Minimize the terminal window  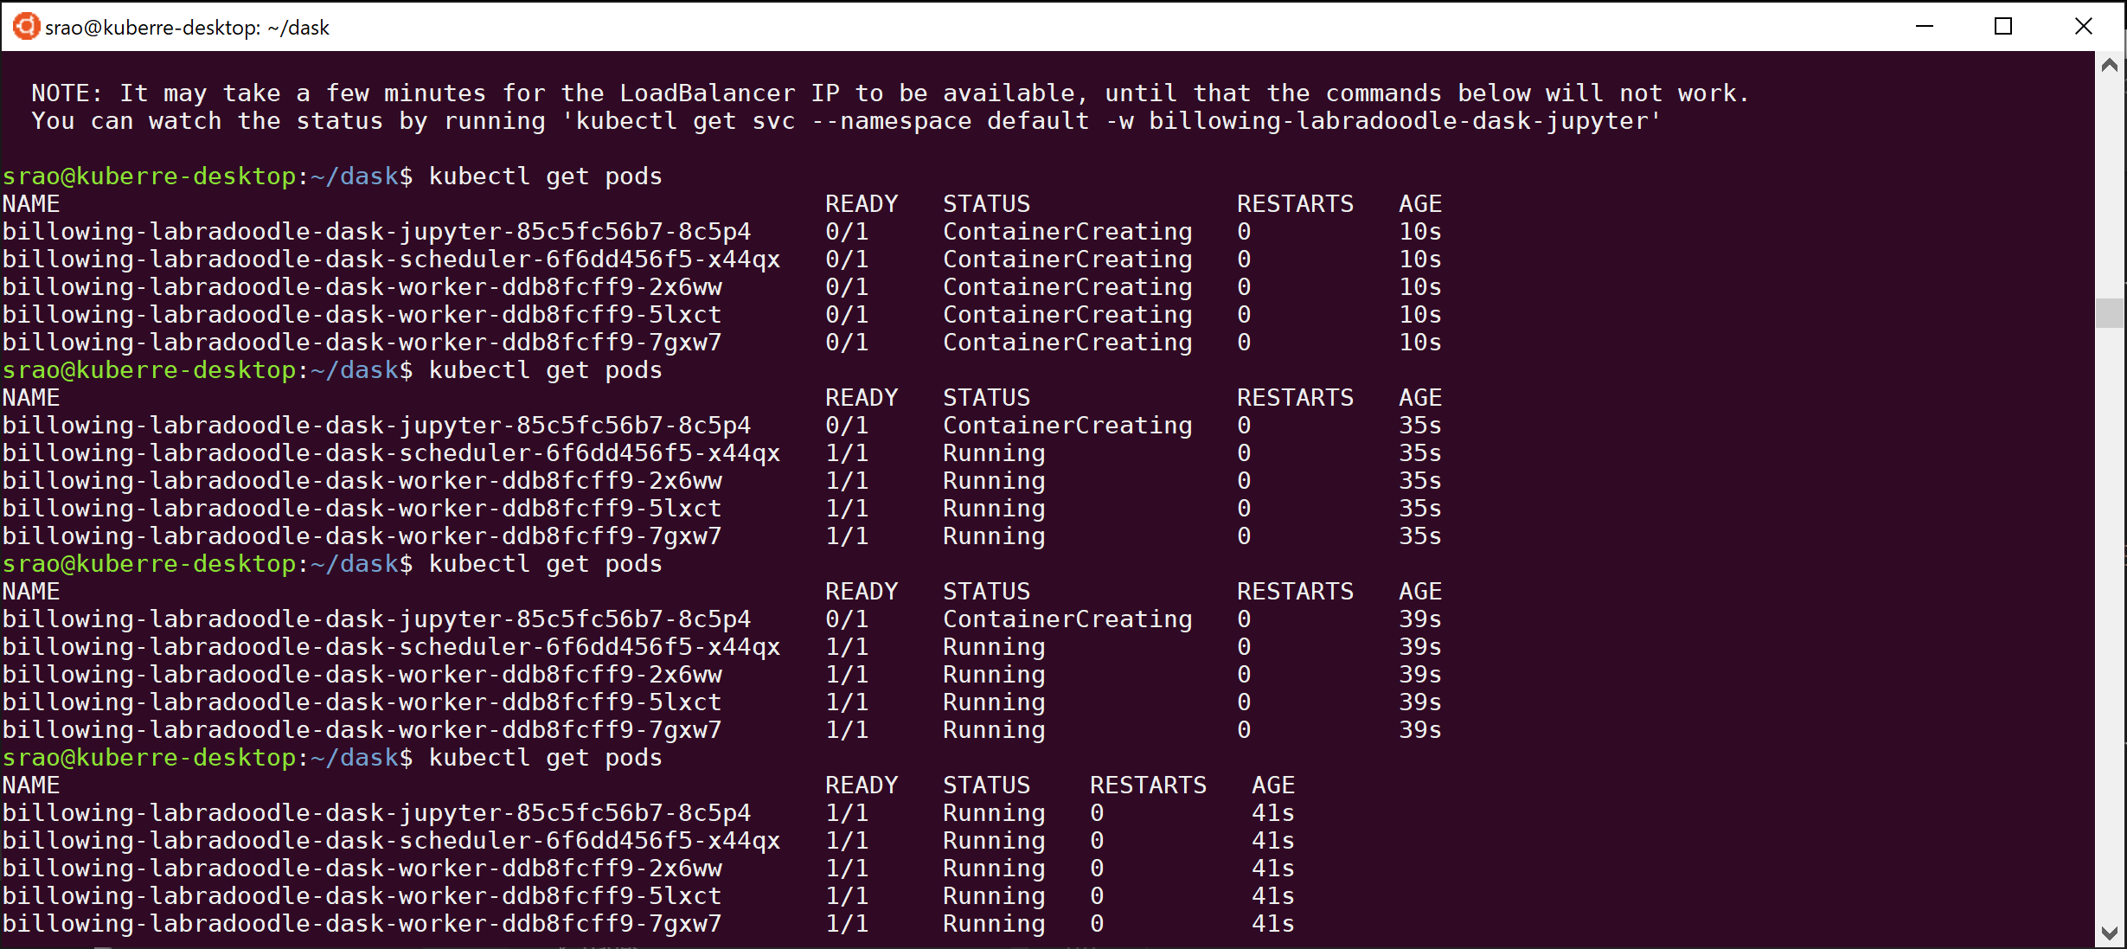[x=1924, y=26]
